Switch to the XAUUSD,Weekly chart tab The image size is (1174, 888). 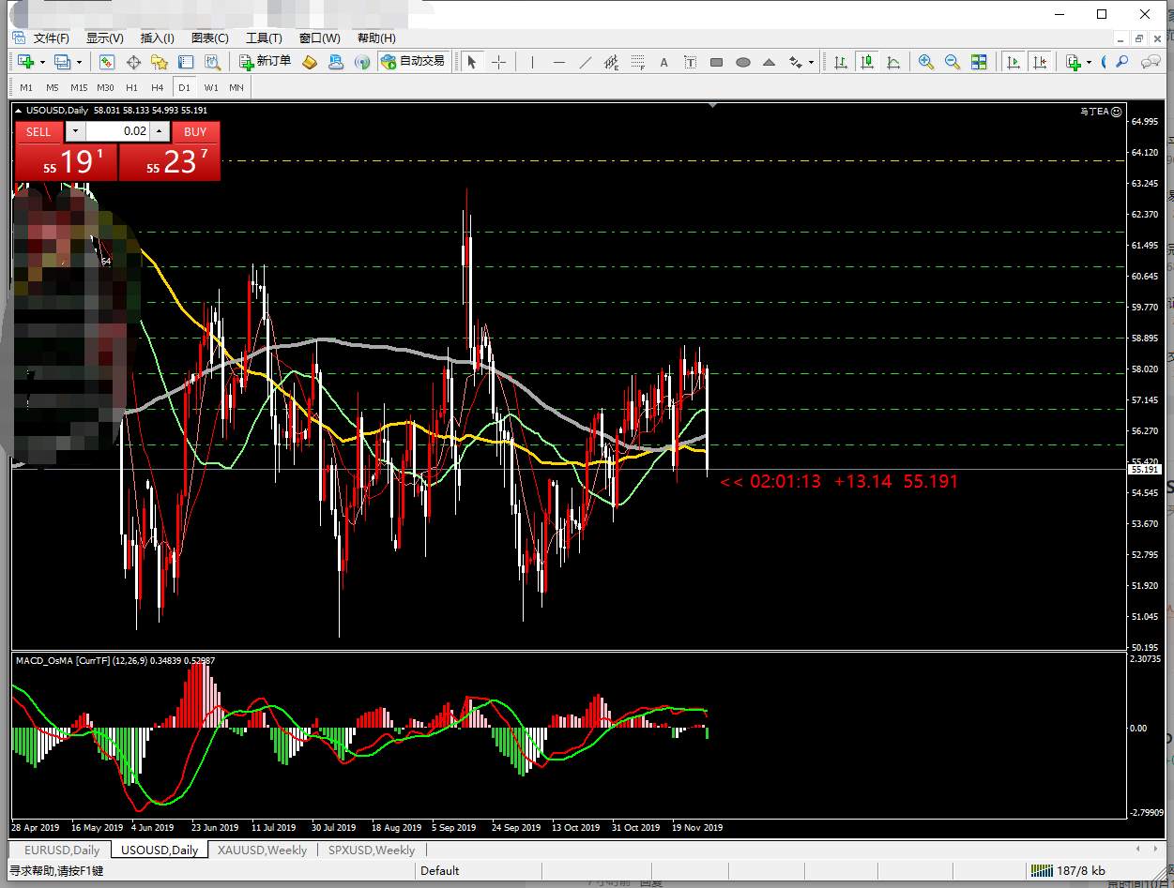262,850
